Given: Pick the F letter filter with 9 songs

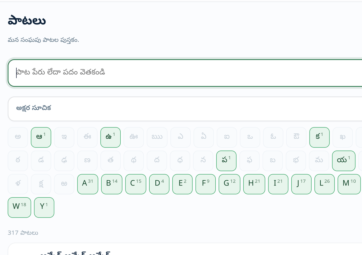Looking at the screenshot, I should 206,184.
